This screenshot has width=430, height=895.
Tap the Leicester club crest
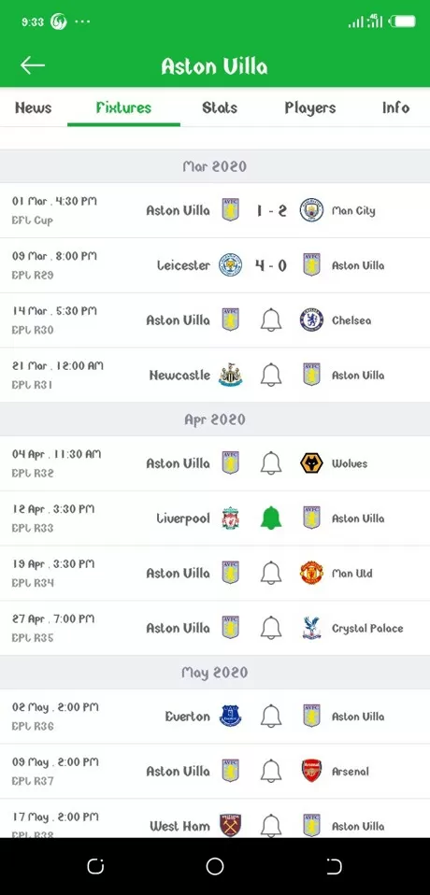231,264
